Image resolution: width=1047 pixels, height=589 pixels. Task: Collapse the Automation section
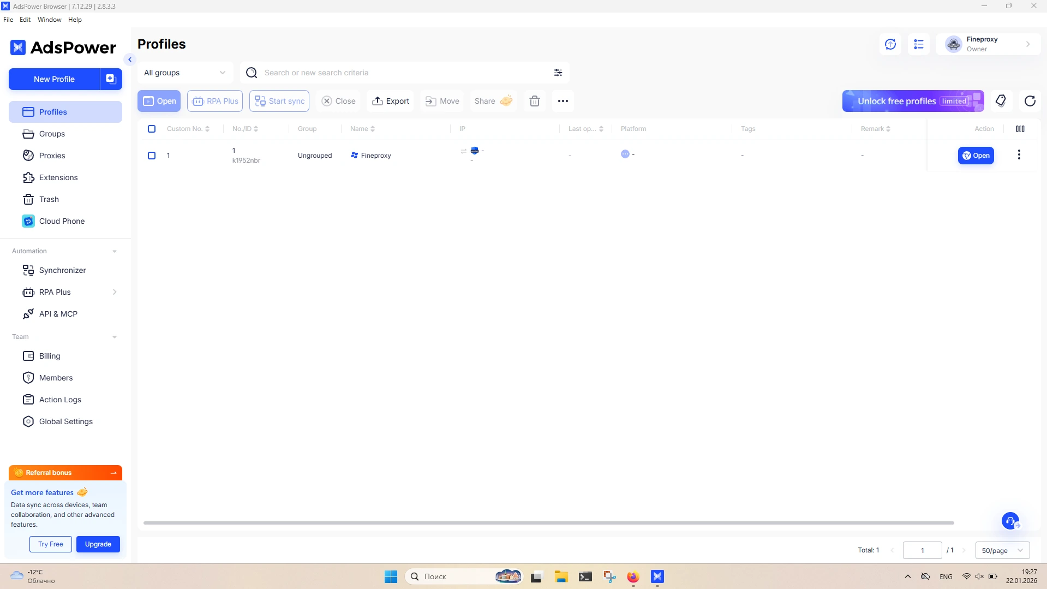click(115, 252)
